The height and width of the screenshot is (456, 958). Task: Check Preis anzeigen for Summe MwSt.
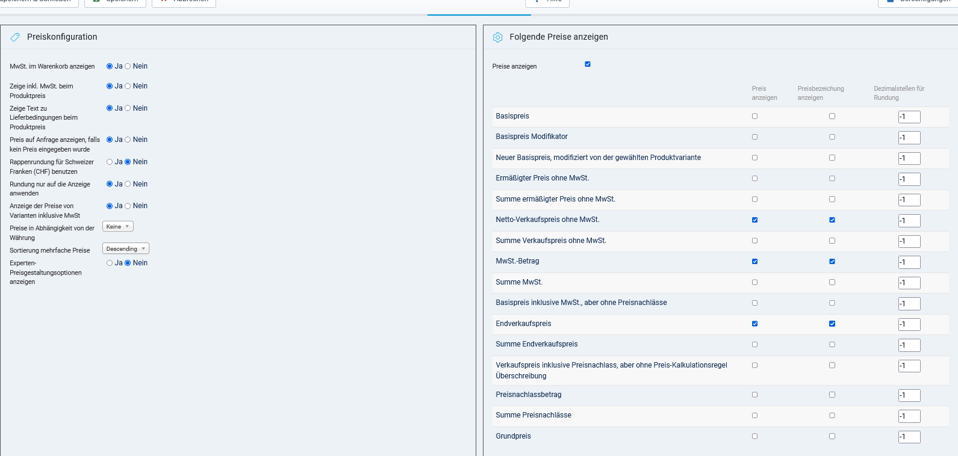754,282
